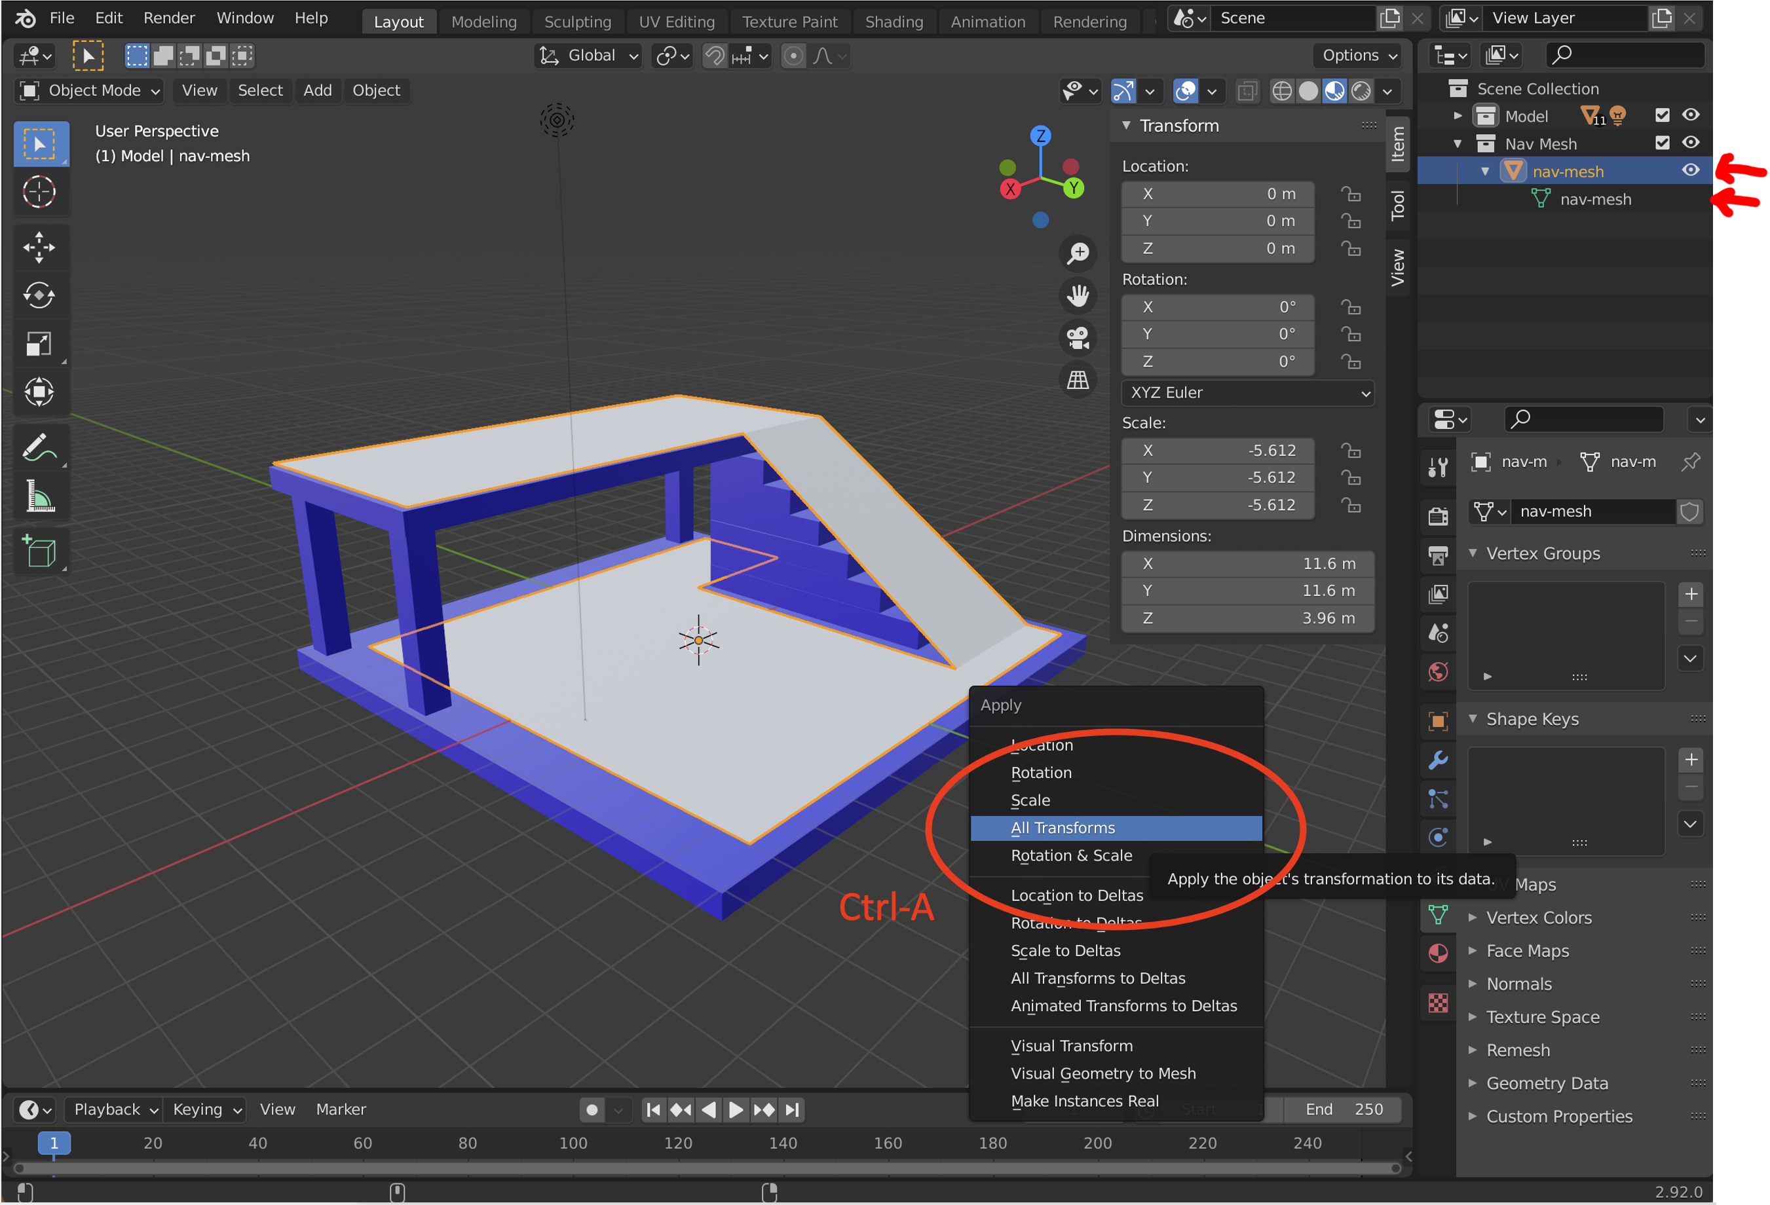1770x1205 pixels.
Task: Open the Modifier wrench properties tab
Action: click(x=1438, y=760)
